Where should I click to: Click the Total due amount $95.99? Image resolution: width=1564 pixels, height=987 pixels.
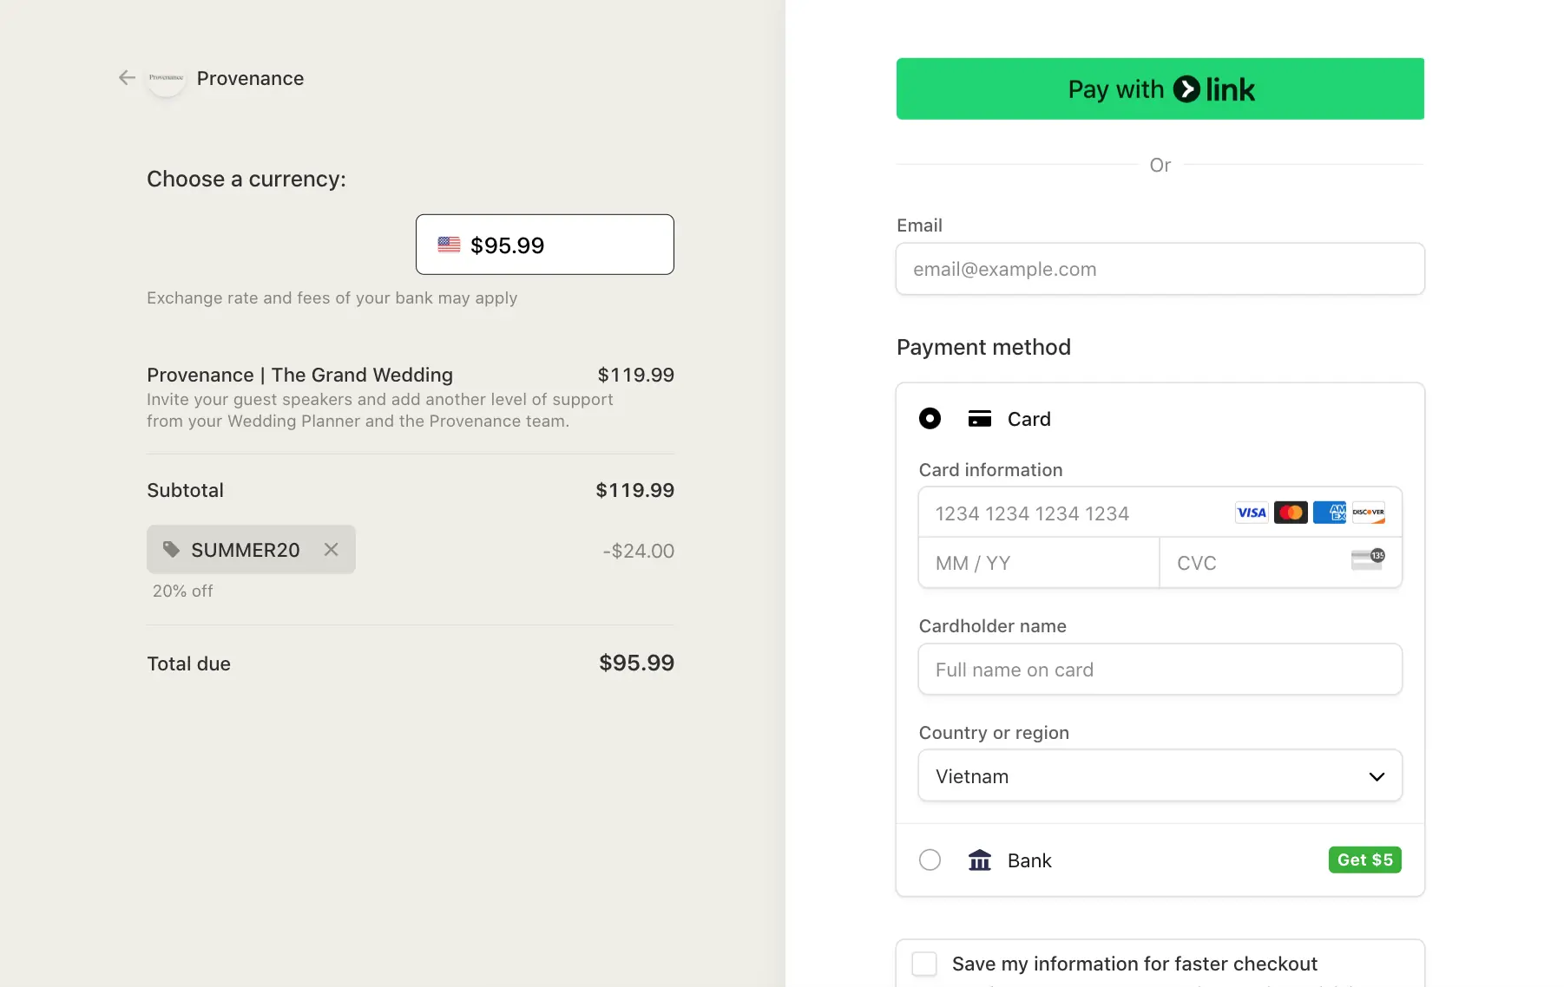tap(636, 663)
